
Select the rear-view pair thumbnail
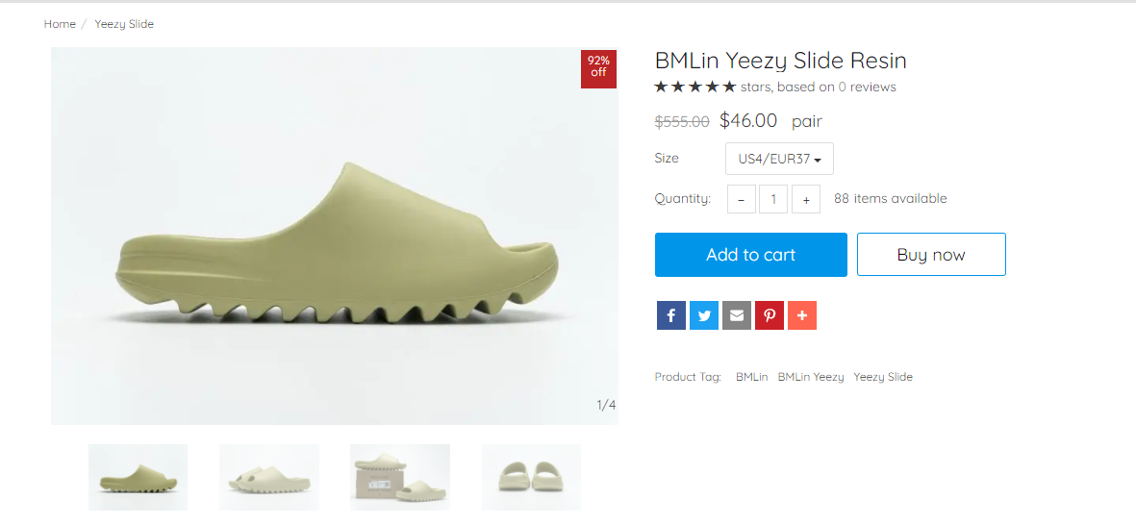coord(531,477)
